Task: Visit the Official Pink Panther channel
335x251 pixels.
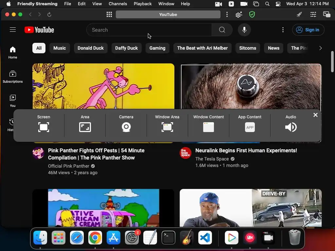Action: coord(69,166)
